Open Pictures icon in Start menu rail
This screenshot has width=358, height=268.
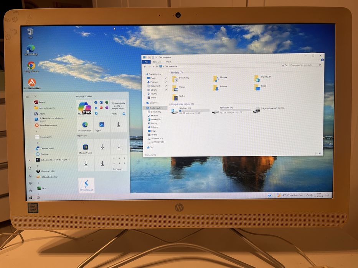(30, 176)
